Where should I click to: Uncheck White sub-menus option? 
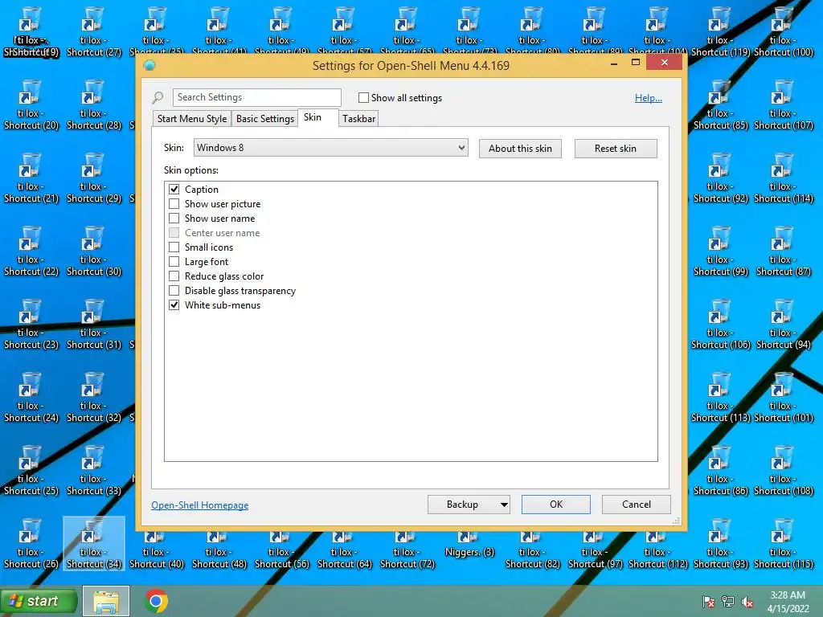(174, 304)
